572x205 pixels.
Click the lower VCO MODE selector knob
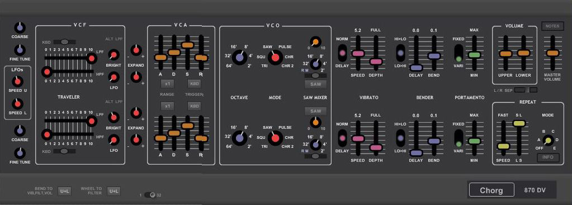[276, 138]
